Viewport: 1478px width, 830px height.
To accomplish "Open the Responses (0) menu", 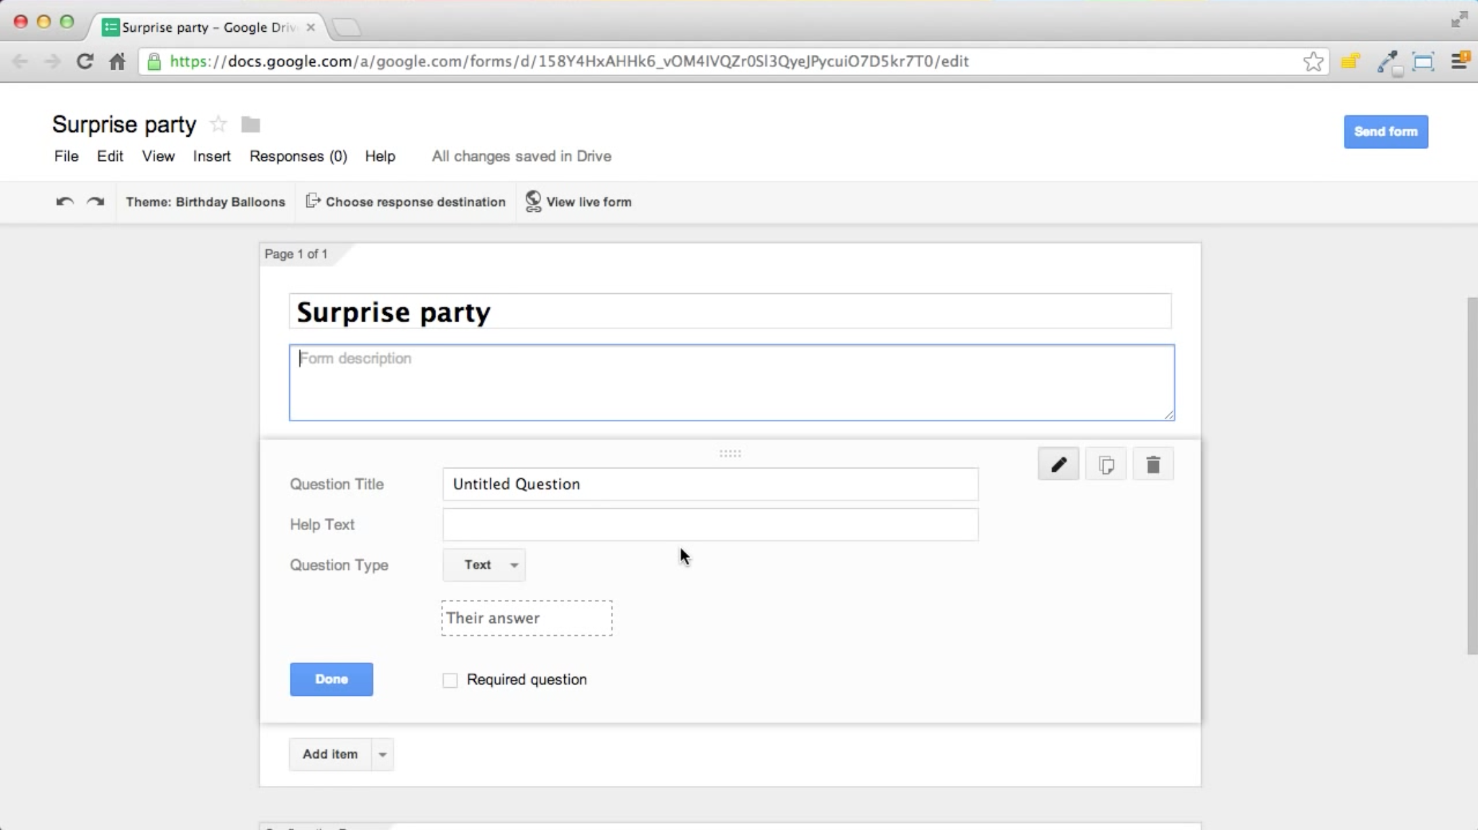I will [298, 156].
